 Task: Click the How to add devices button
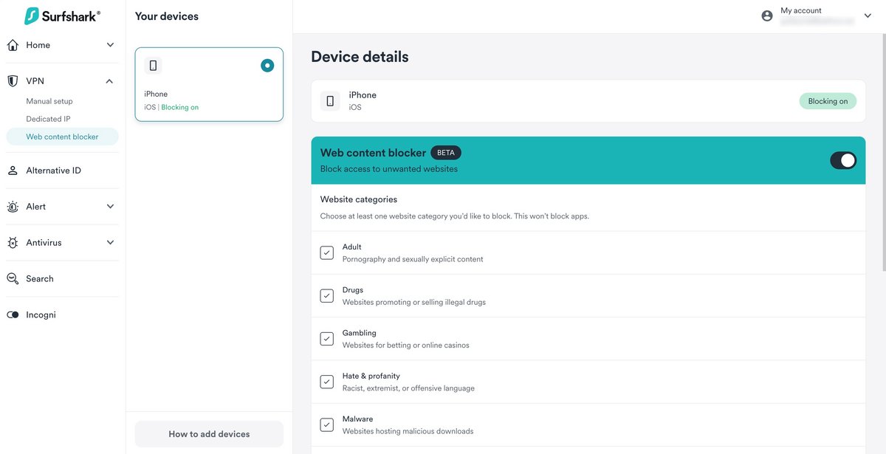click(209, 434)
